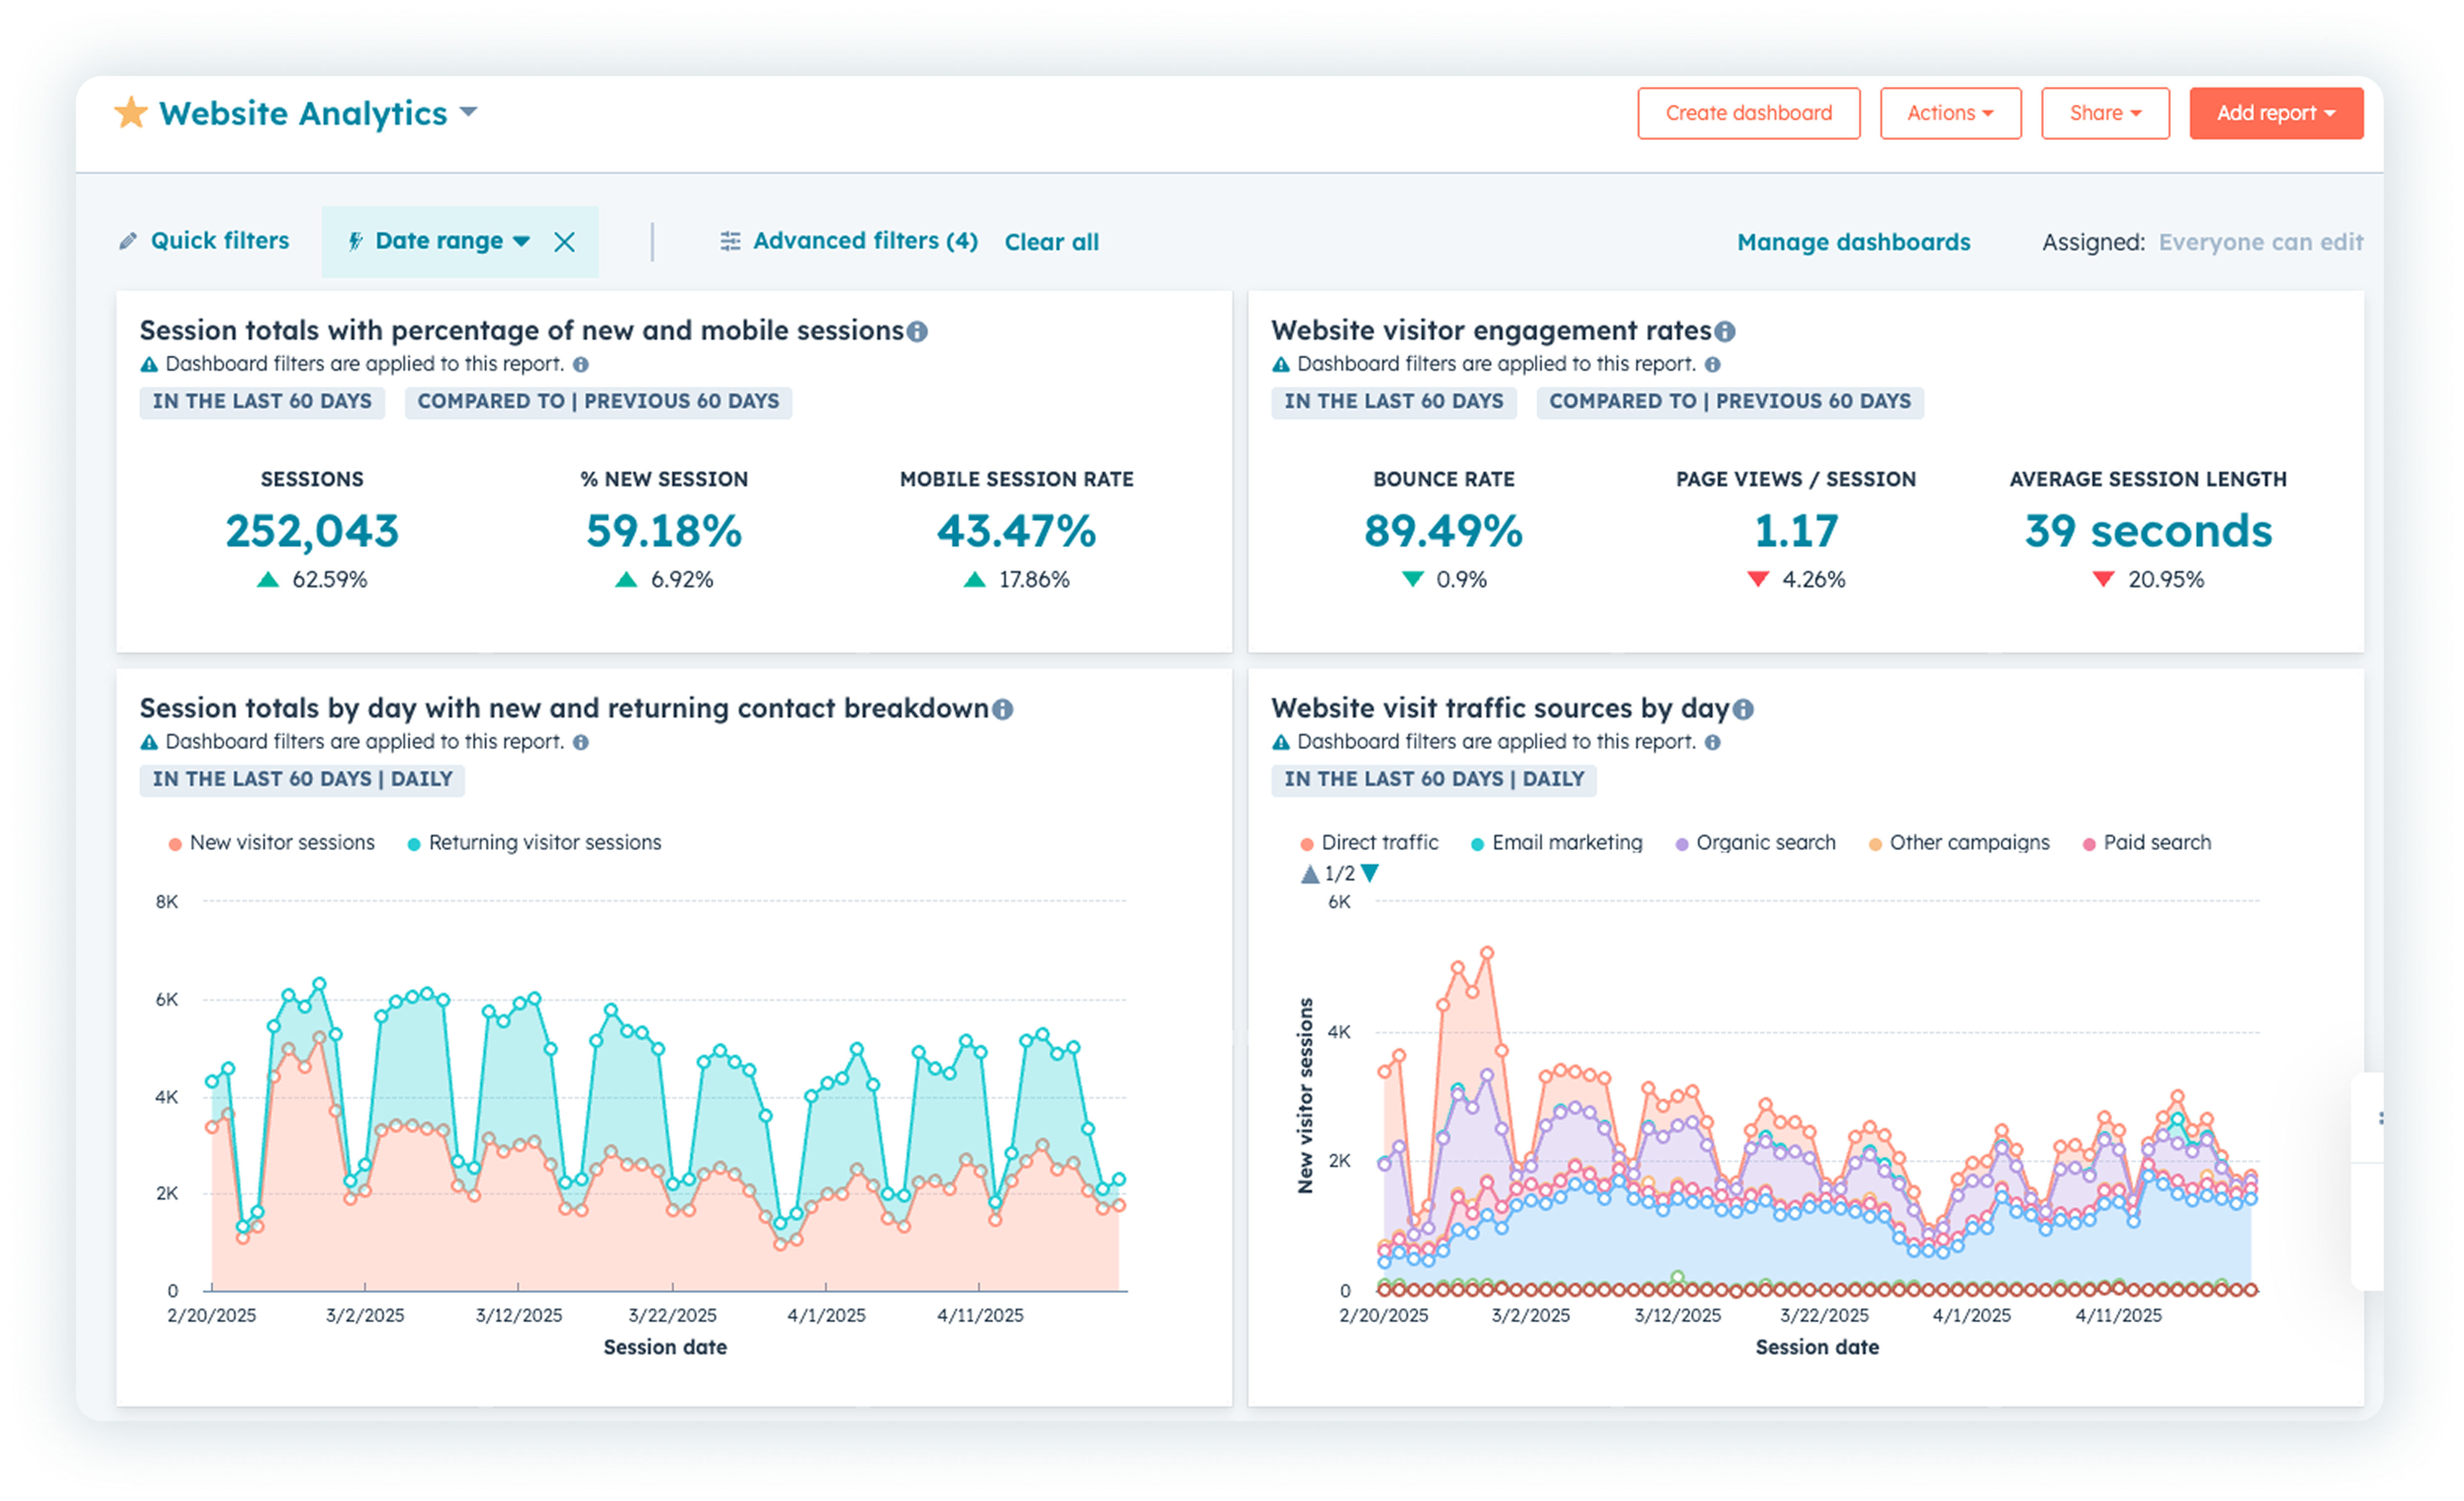
Task: Click filter info icon in traffic sources report
Action: click(x=1713, y=743)
